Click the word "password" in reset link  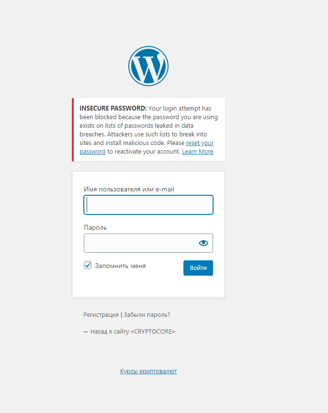92,152
